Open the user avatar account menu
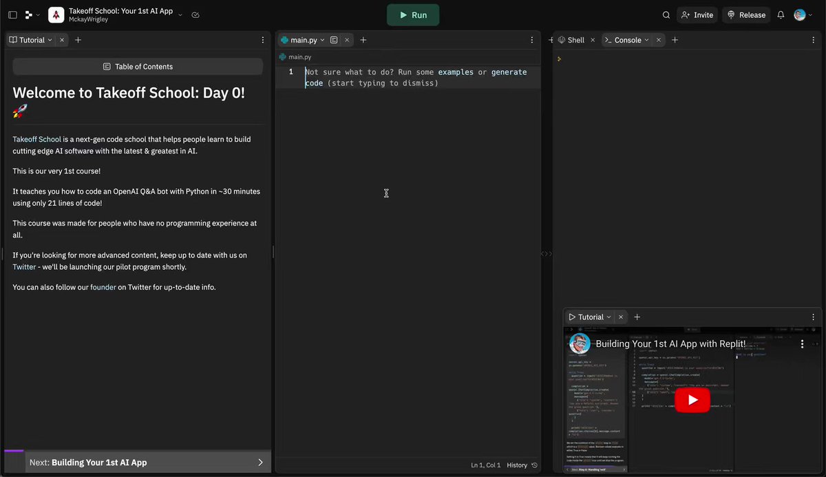Screen dimensions: 826x477 click(803, 14)
